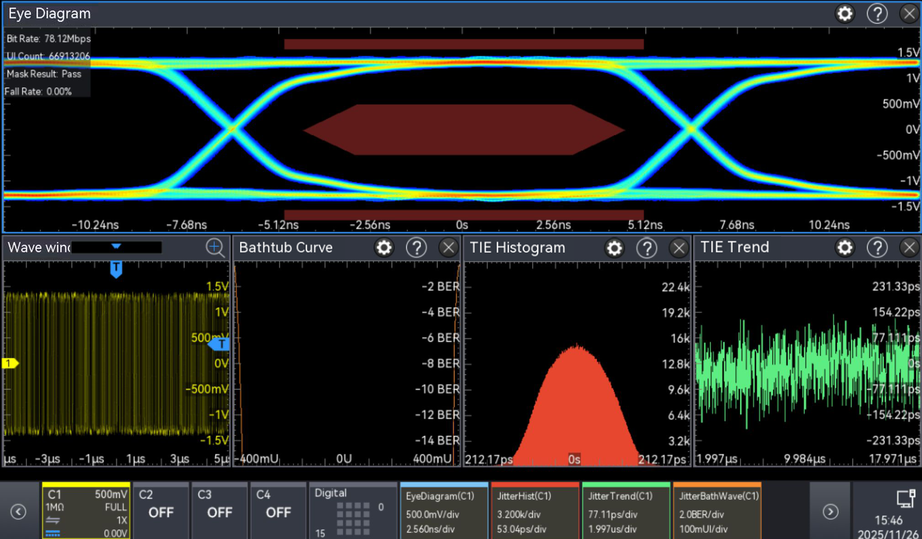Close the TIE Trend panel

[x=909, y=247]
